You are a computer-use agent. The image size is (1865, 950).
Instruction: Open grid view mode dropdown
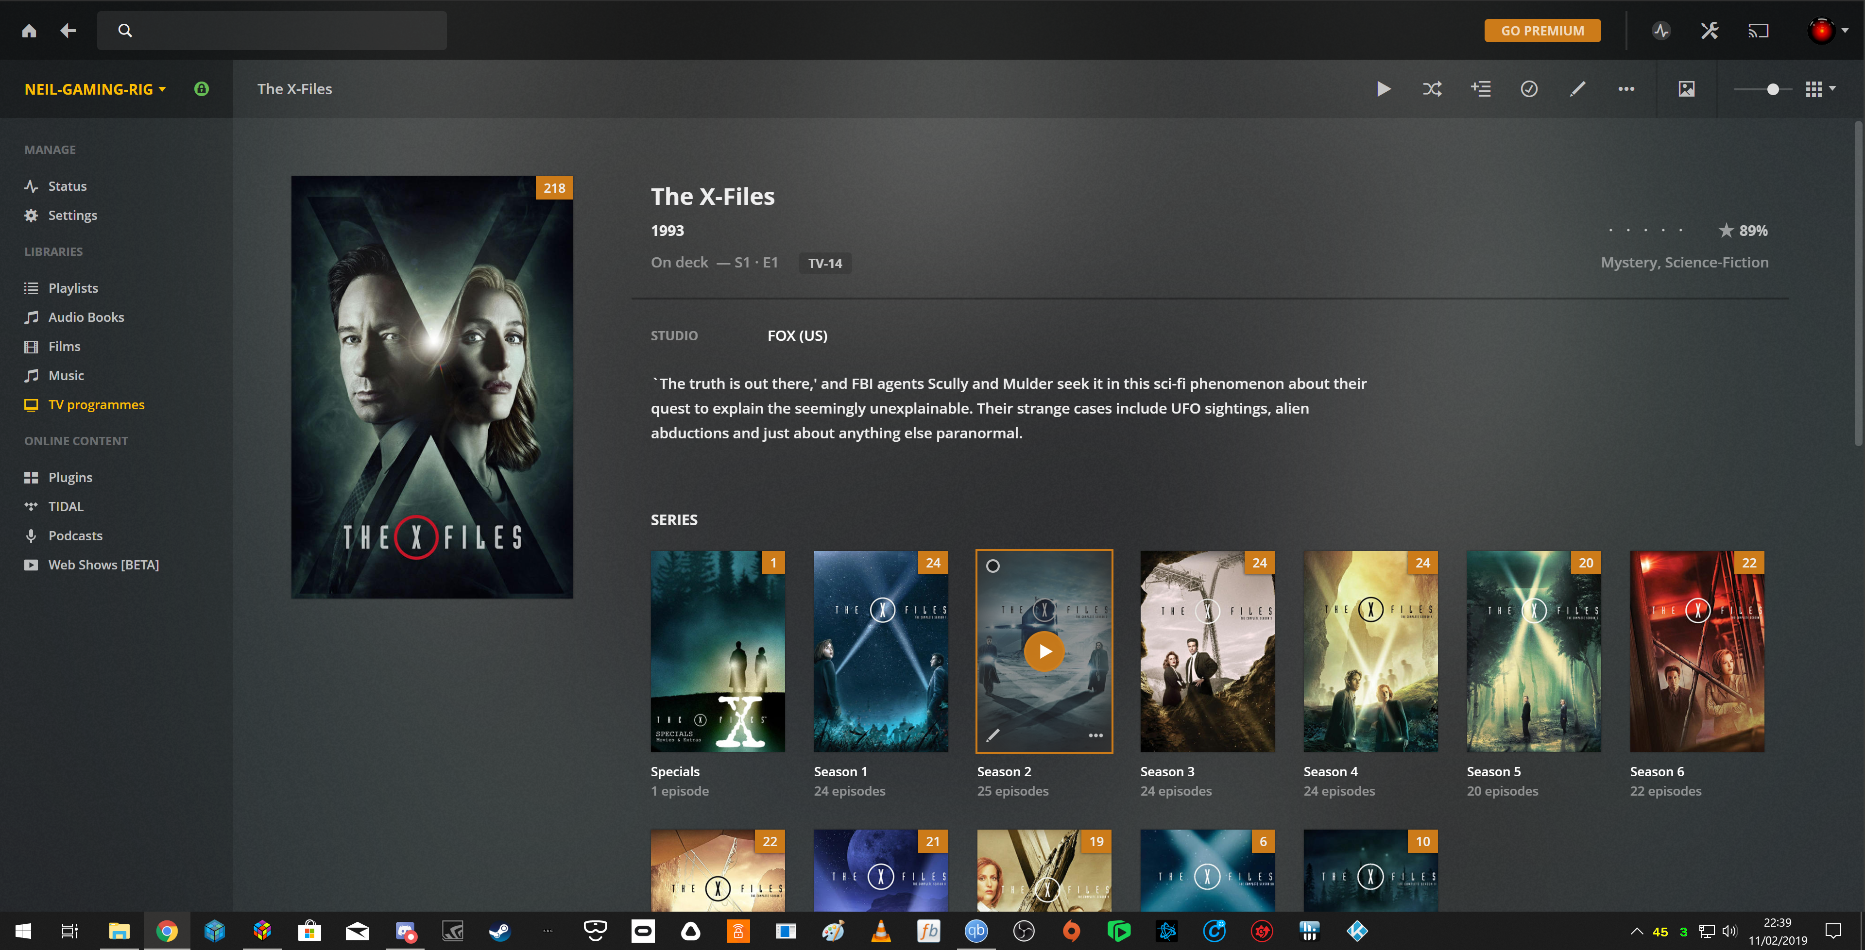[x=1820, y=89]
